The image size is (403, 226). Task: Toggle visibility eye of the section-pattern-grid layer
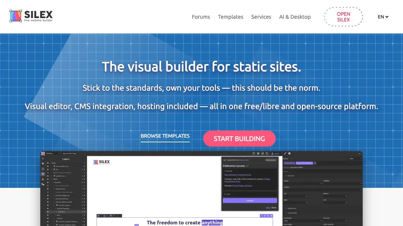[x=48, y=202]
